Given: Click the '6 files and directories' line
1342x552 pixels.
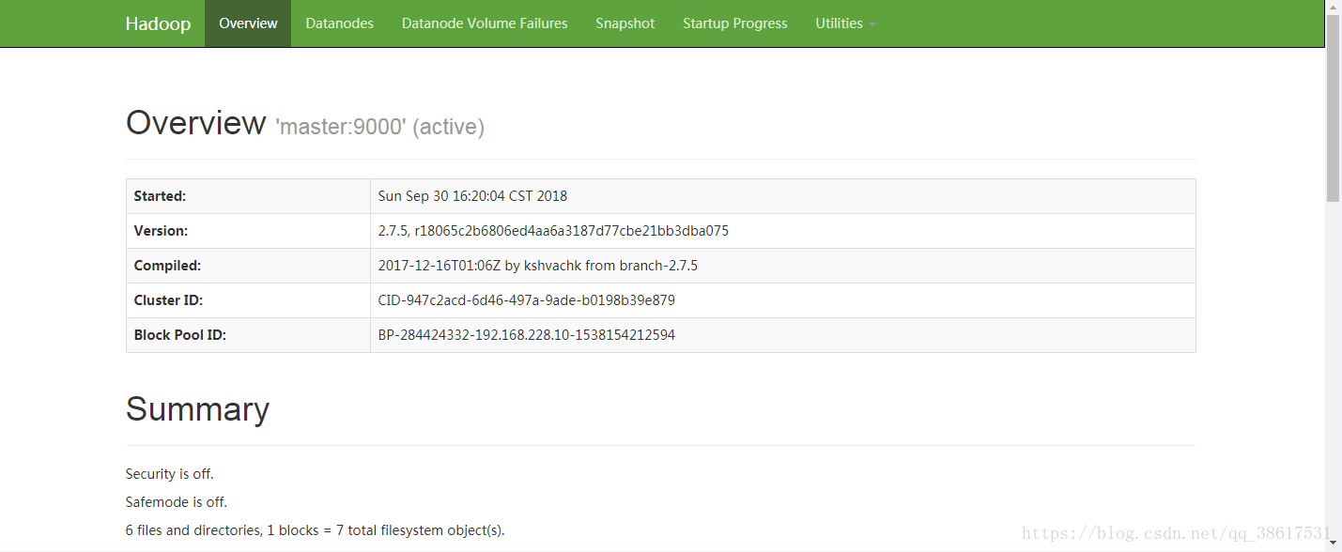Looking at the screenshot, I should [316, 530].
